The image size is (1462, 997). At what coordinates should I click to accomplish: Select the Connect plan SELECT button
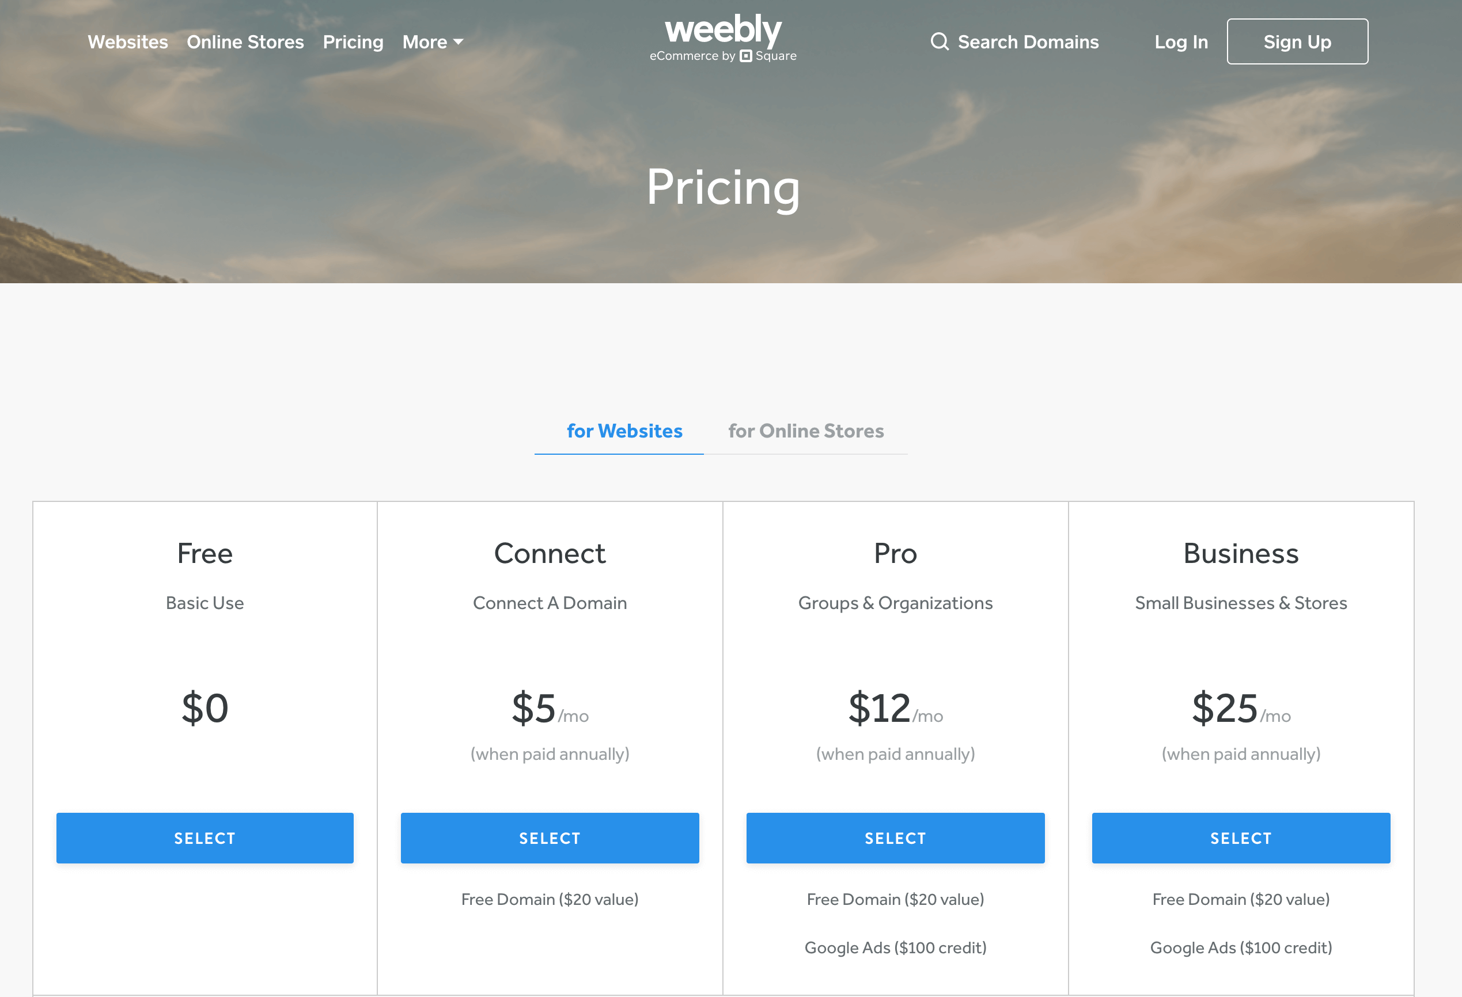coord(550,838)
